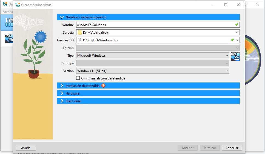Minimize the Crear máquina virtual dialog

point(213,5)
